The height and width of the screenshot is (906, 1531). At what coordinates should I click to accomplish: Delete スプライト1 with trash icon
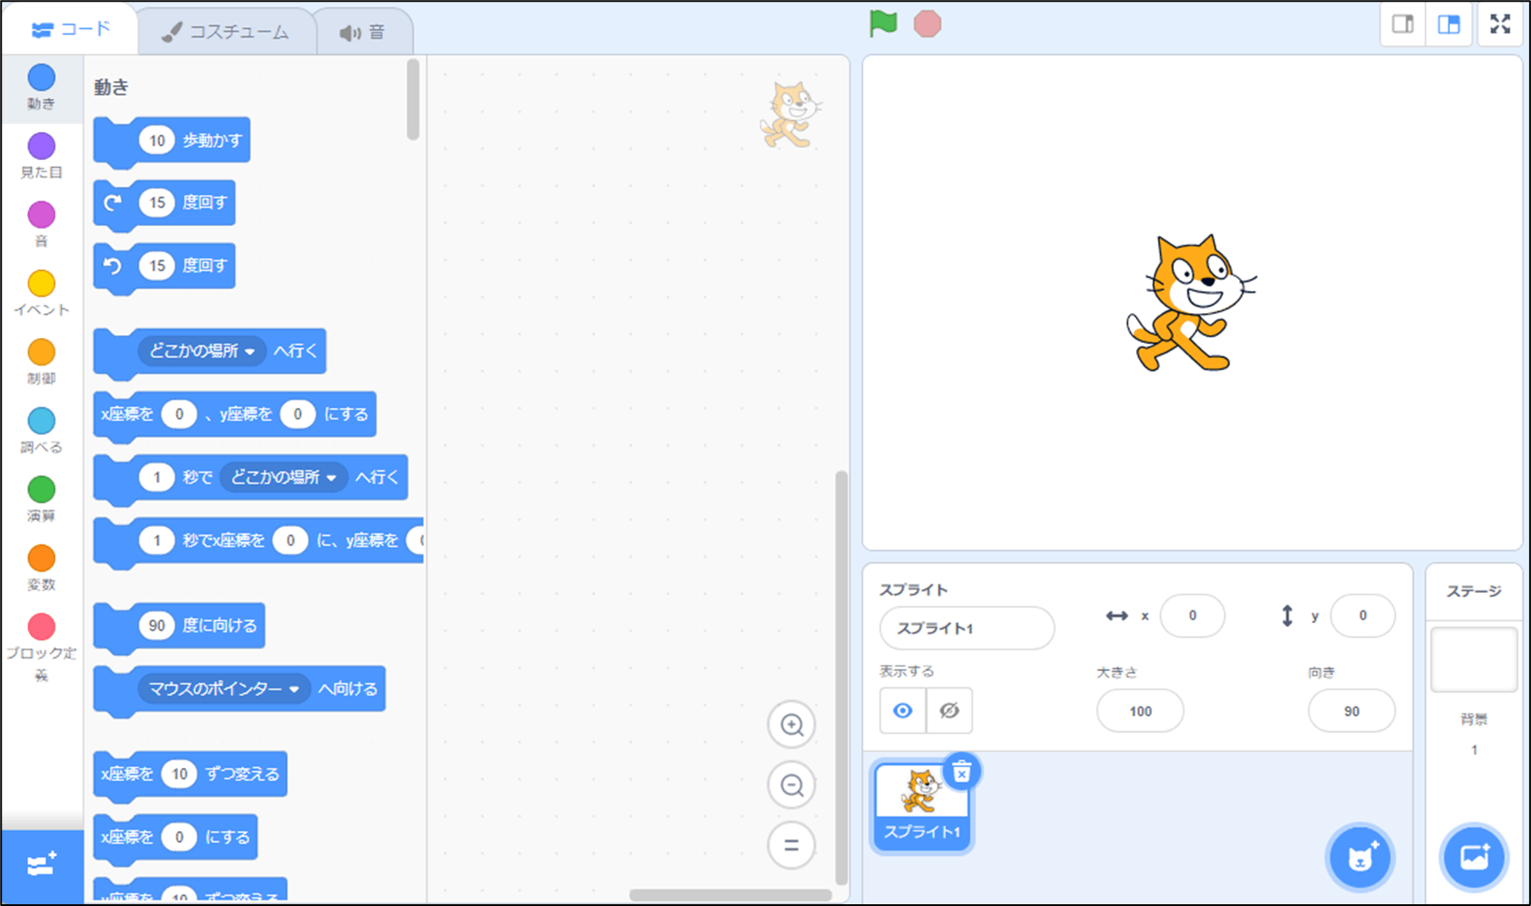coord(962,771)
